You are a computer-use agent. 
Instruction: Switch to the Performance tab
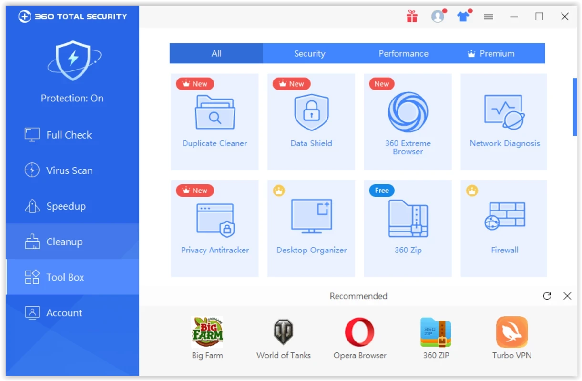click(403, 53)
